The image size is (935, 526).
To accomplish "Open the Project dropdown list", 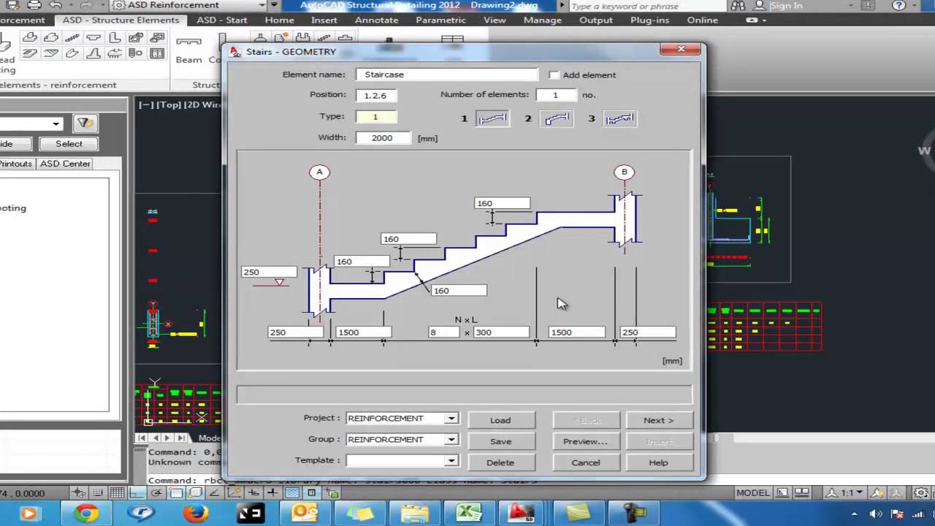I will (x=451, y=419).
